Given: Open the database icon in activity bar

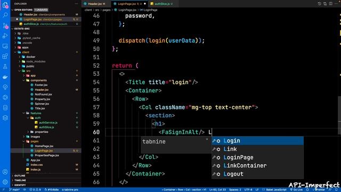Looking at the screenshot, I should coord(5,108).
